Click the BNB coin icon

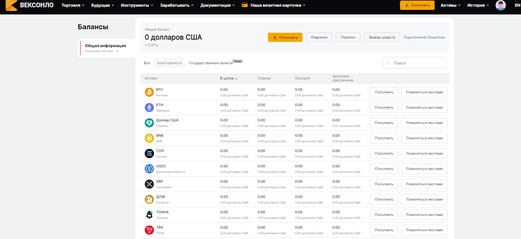(x=149, y=138)
